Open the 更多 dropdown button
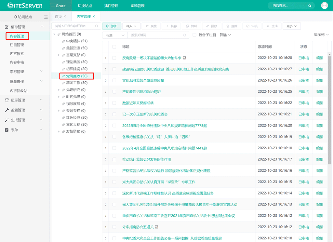 [x=291, y=26]
